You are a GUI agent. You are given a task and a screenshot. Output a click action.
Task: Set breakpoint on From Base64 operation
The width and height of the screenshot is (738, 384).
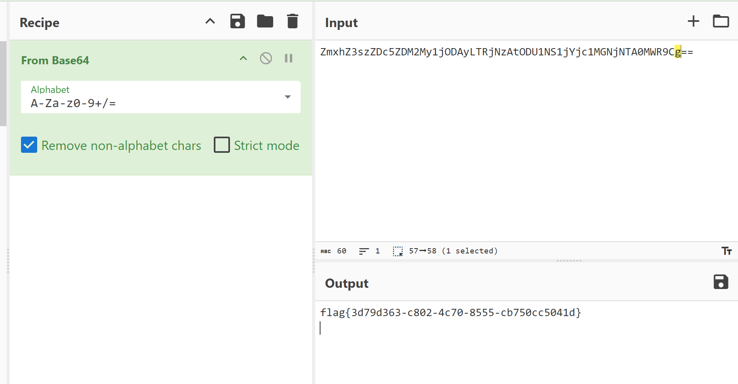[x=289, y=59]
